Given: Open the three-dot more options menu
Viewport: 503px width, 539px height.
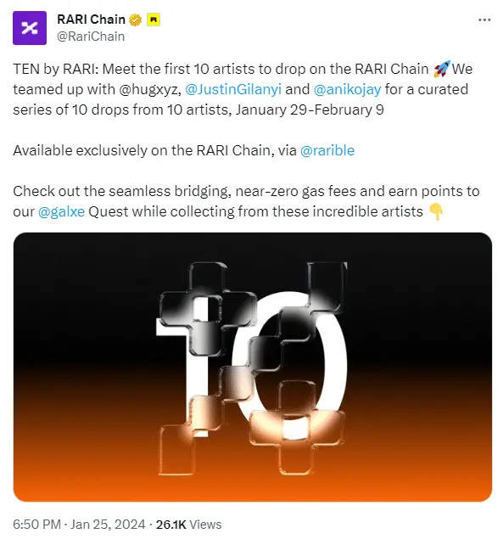Looking at the screenshot, I should pos(484,20).
